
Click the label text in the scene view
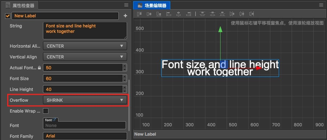point(220,68)
